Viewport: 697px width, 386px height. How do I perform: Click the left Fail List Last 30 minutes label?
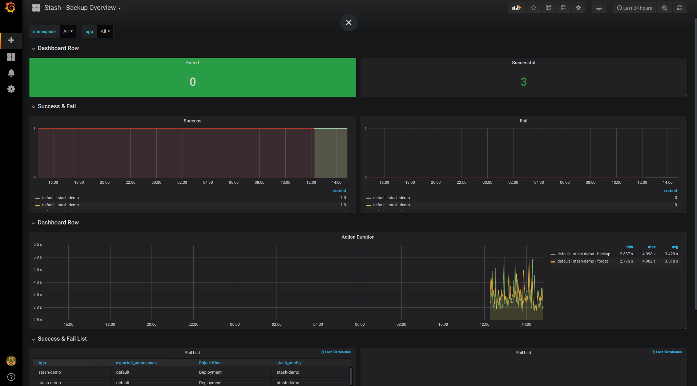(x=335, y=352)
